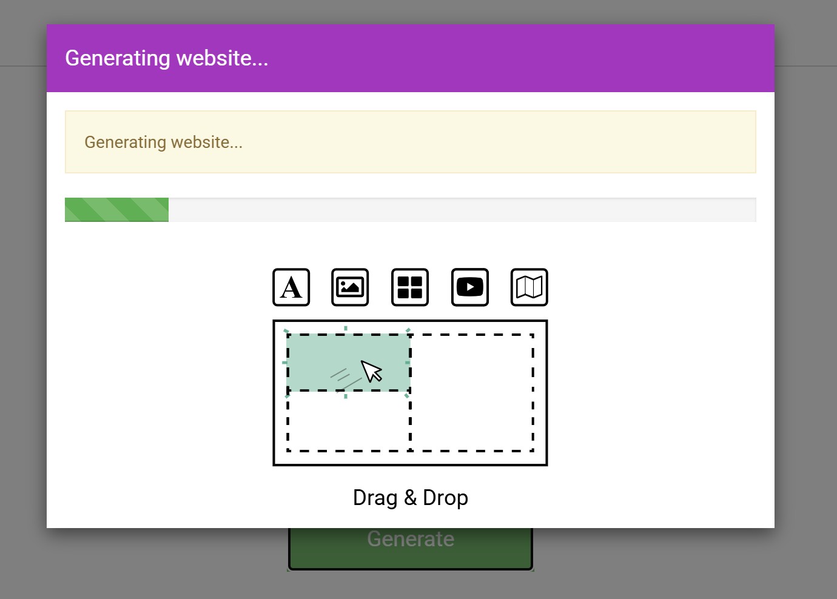Click the unfilled portion of the progress bar
Screen dimensions: 837x599
(x=461, y=209)
